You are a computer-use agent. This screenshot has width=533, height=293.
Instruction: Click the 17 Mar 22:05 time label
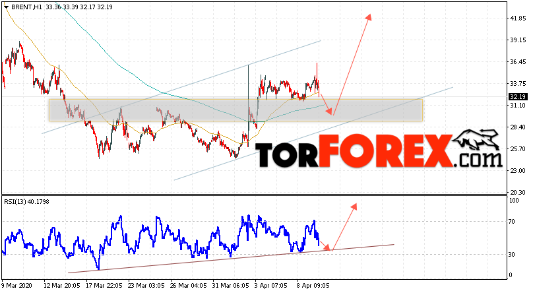coord(104,286)
